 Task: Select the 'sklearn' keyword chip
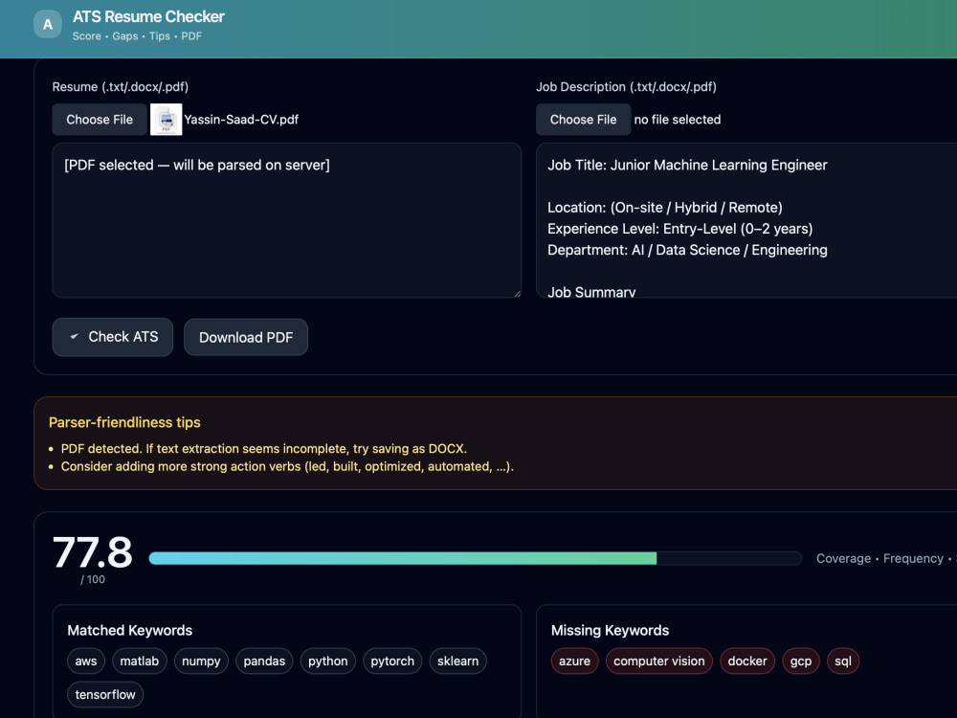point(457,662)
